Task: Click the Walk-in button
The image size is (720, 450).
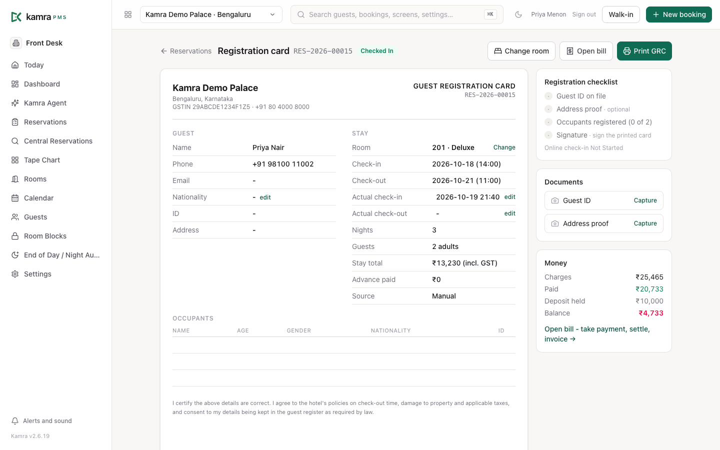Action: point(621,14)
